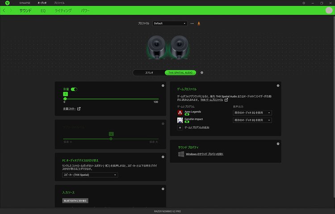Switch to the EQ tab
335x214 pixels.
[x=43, y=10]
